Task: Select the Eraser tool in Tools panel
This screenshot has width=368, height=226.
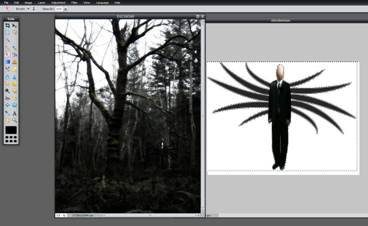Action: [8, 55]
